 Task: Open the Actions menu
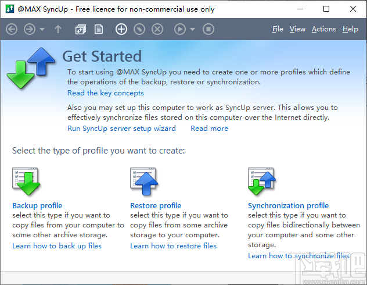[324, 29]
